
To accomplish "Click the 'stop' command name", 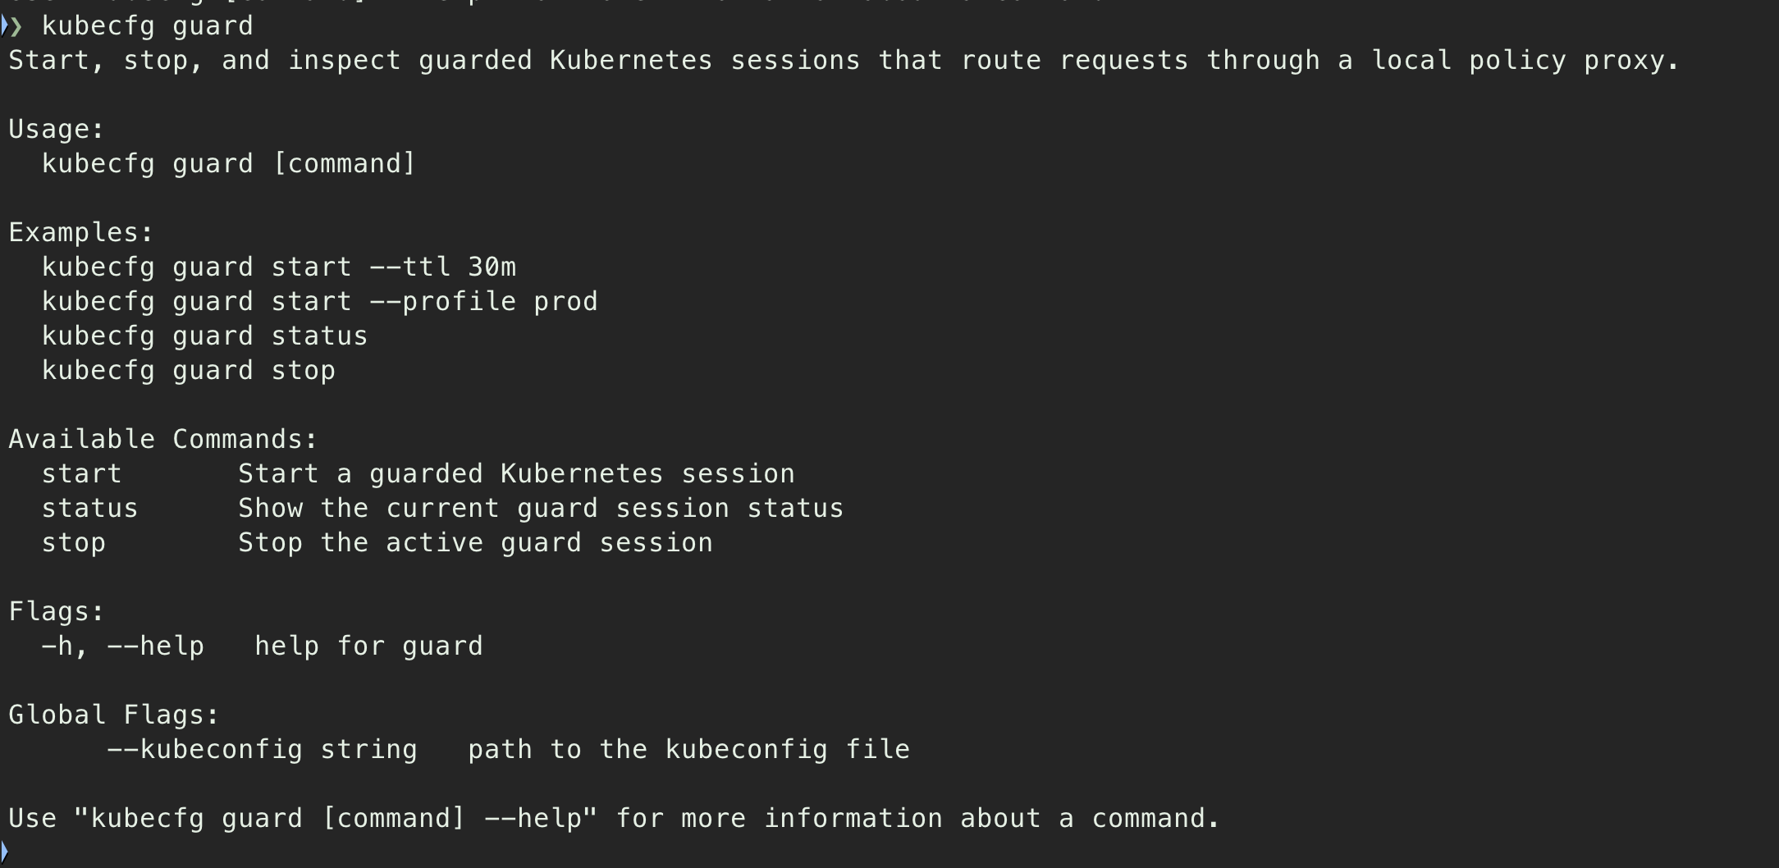I will click(x=74, y=543).
